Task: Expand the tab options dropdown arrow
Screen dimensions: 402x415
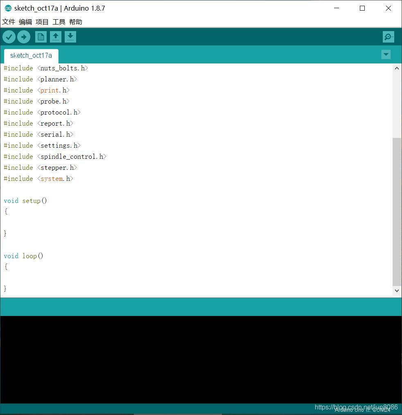Action: (386, 54)
